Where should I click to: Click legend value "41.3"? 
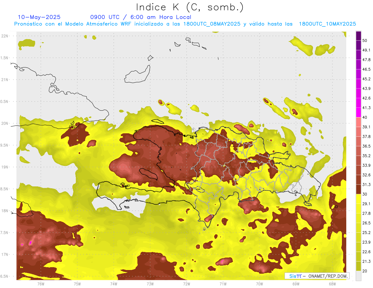[x=366, y=108]
